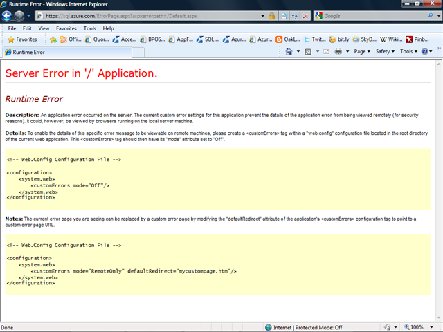Click the browser Back button
Screen dimensions: 443x332
pyautogui.click(x=8, y=15)
